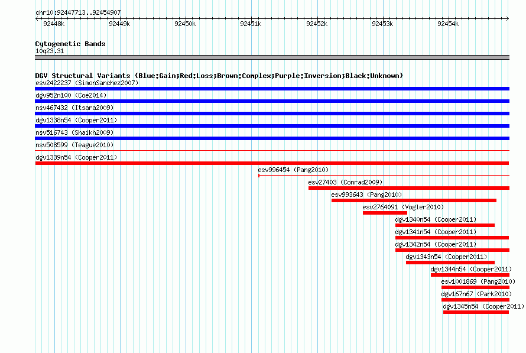
Task: Click the 92451k ruler tick label
Action: pos(251,24)
